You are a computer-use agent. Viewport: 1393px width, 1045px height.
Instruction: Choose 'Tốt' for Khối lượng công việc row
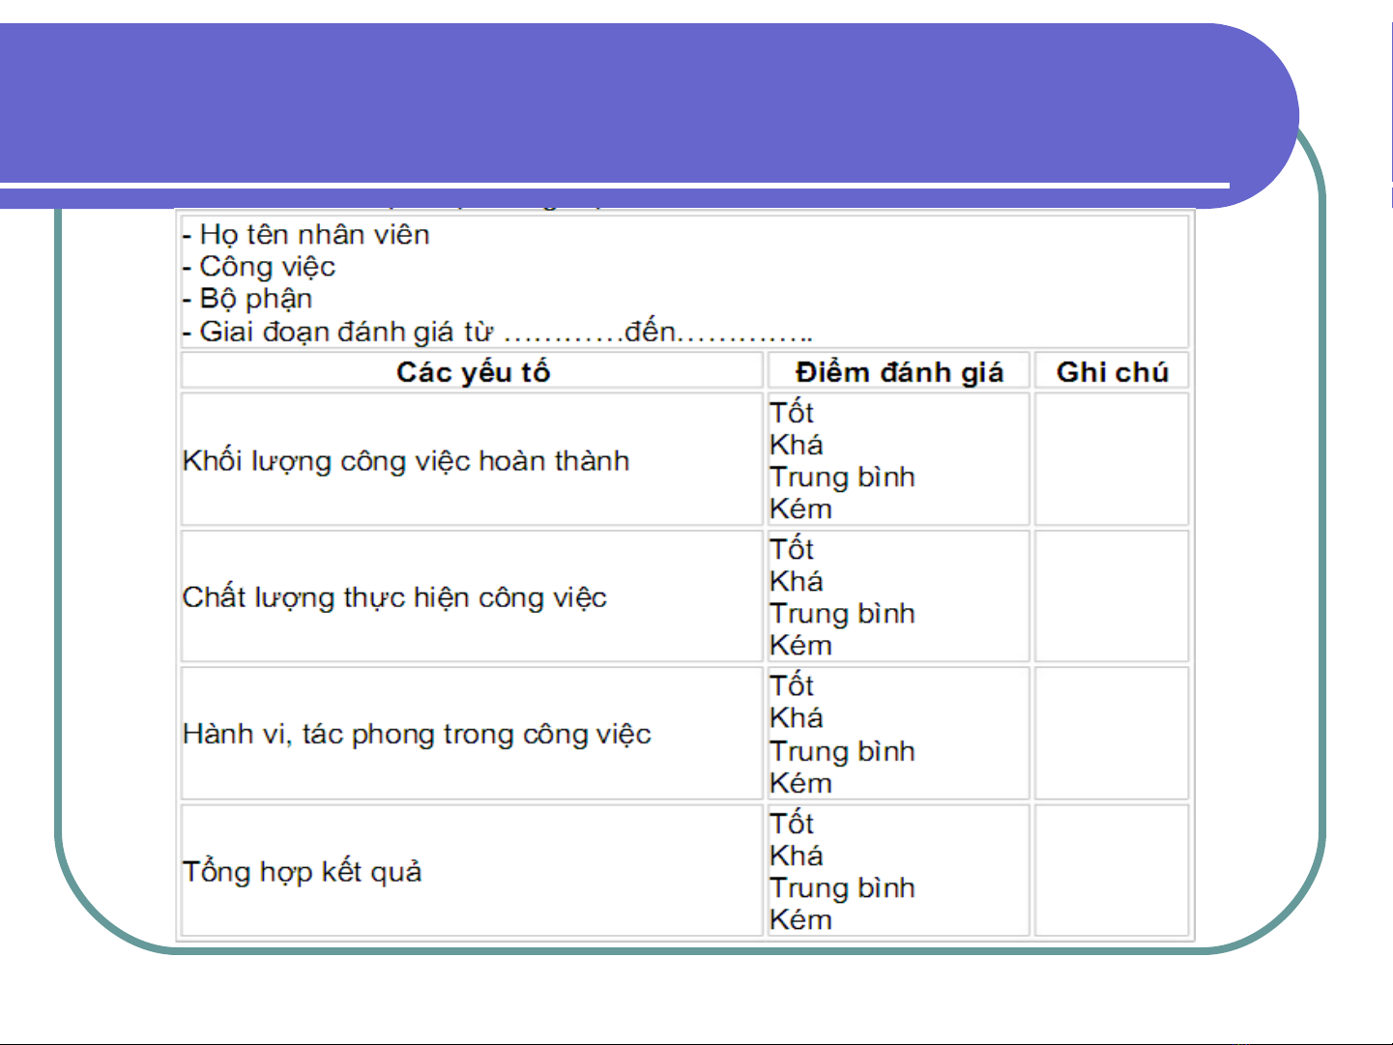[792, 413]
